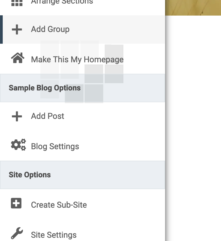Click the gears icon for Blog Settings
This screenshot has width=221, height=241.
pos(18,145)
